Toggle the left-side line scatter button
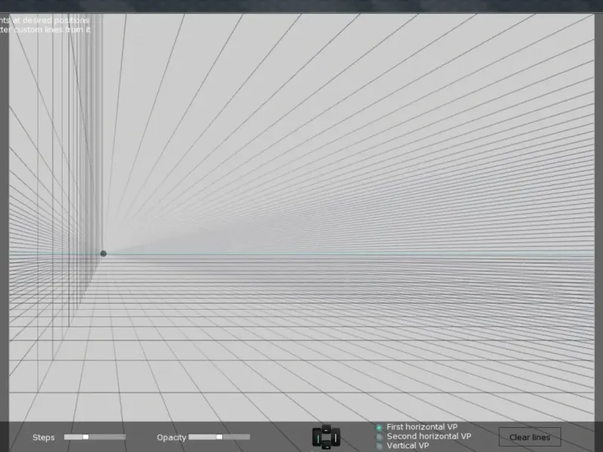The height and width of the screenshot is (452, 603). point(317,437)
